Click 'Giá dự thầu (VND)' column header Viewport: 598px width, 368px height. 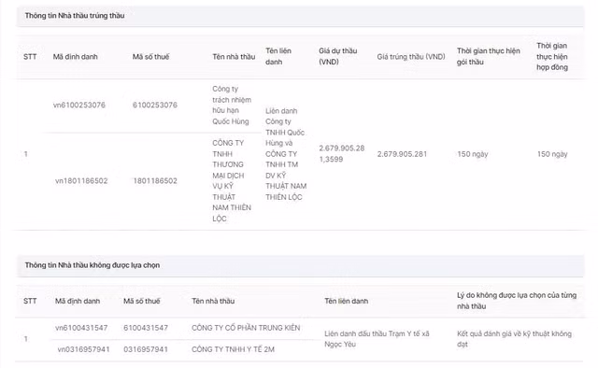point(338,56)
